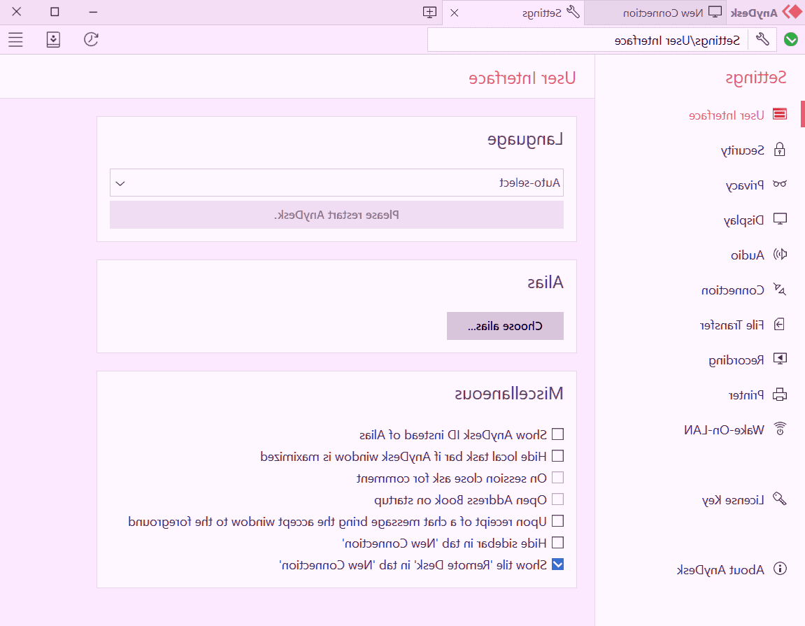Screen dimensions: 805x626
Task: Click the Privacy glasses icon
Action: (x=780, y=184)
